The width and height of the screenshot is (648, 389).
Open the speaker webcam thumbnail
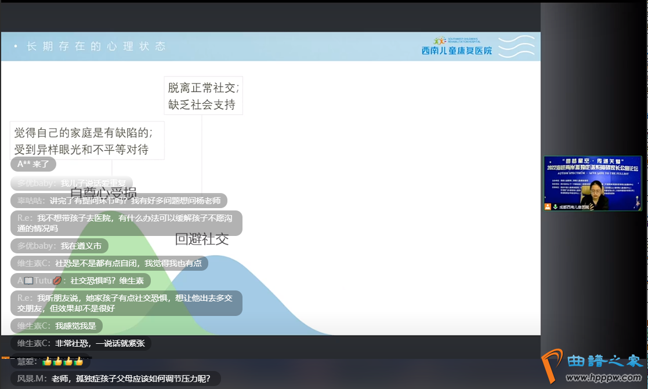(x=592, y=183)
